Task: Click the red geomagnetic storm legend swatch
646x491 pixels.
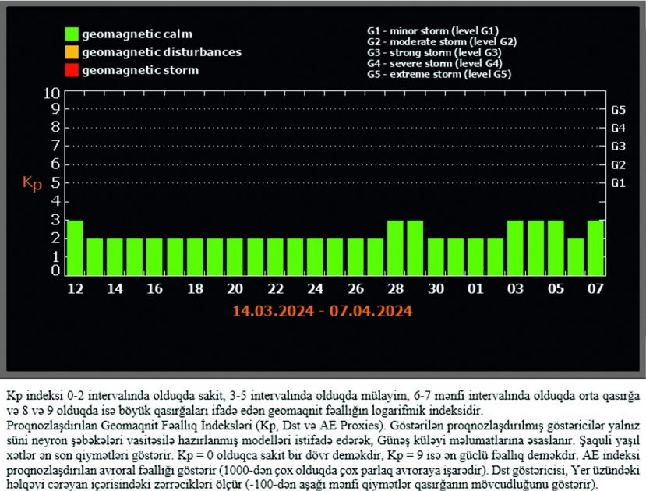Action: (72, 70)
